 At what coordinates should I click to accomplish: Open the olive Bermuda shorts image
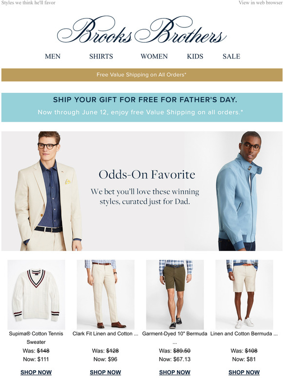175,294
